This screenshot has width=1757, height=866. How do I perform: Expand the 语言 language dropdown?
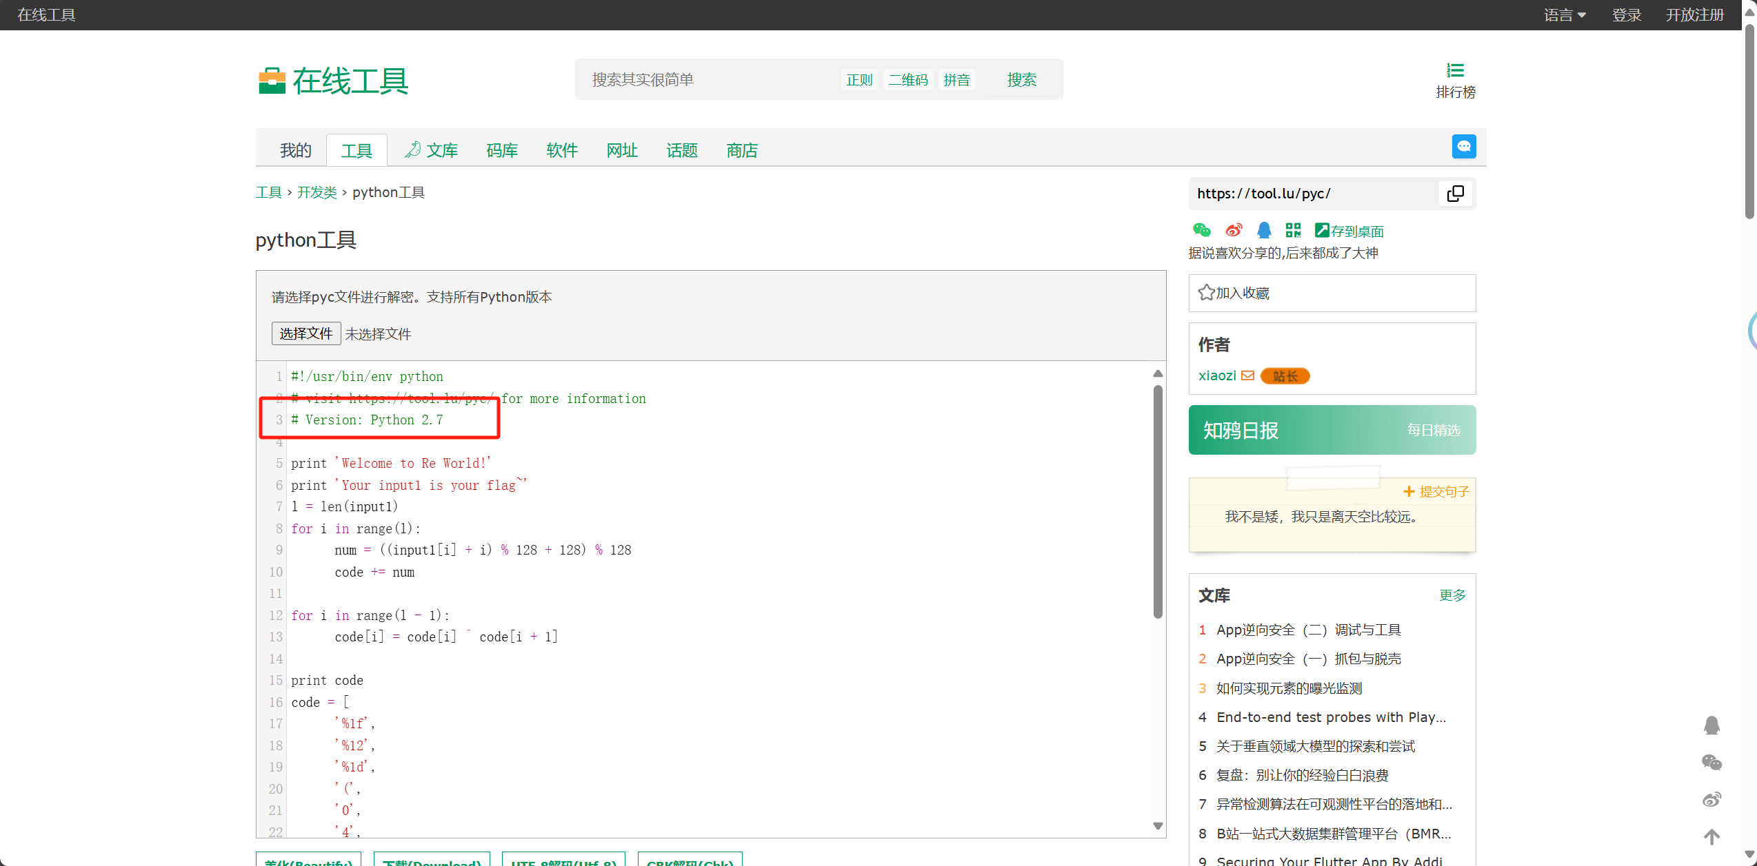(x=1564, y=15)
